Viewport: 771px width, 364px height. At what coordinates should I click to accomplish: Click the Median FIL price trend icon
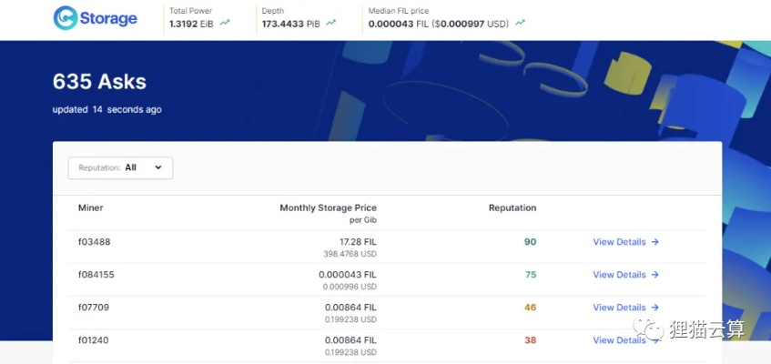[x=520, y=23]
